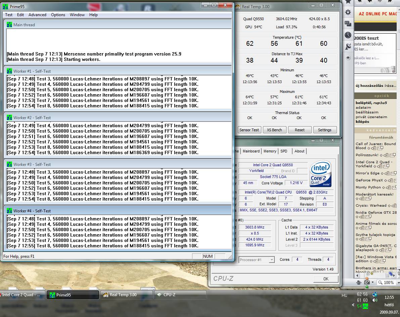Open the Window menu in Prime95
This screenshot has width=400, height=317.
77,15
